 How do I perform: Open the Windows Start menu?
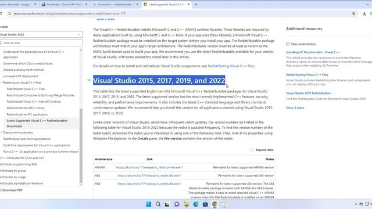tap(149, 204)
